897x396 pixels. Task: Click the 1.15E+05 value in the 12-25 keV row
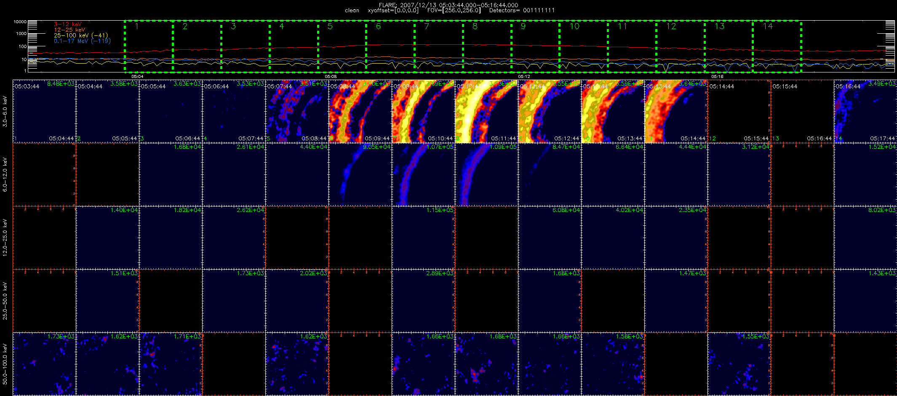pyautogui.click(x=440, y=210)
